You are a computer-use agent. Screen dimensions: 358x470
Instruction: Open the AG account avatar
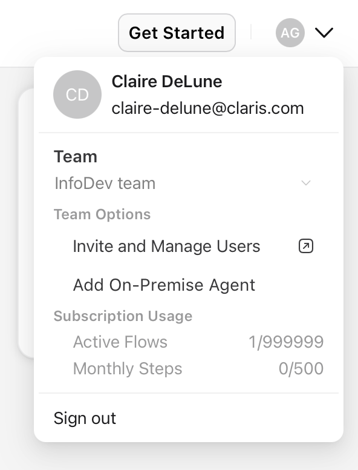click(290, 33)
